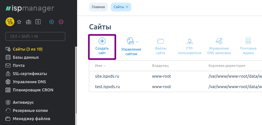The width and height of the screenshot is (262, 125).
Task: Click the folder icon beside Менеджер файлов
Action: pyautogui.click(x=8, y=119)
